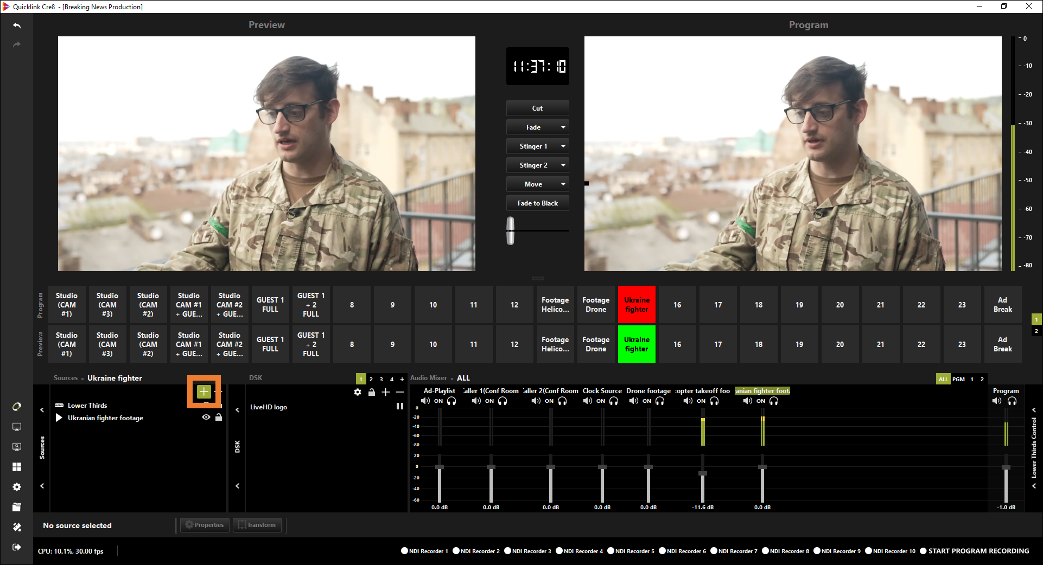1043x565 pixels.
Task: Monitor Ad-Playlist channel with headphones icon
Action: click(451, 401)
